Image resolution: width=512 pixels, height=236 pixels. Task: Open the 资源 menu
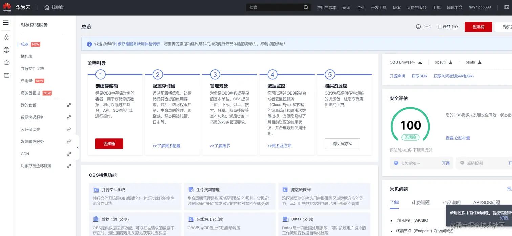coord(346,7)
